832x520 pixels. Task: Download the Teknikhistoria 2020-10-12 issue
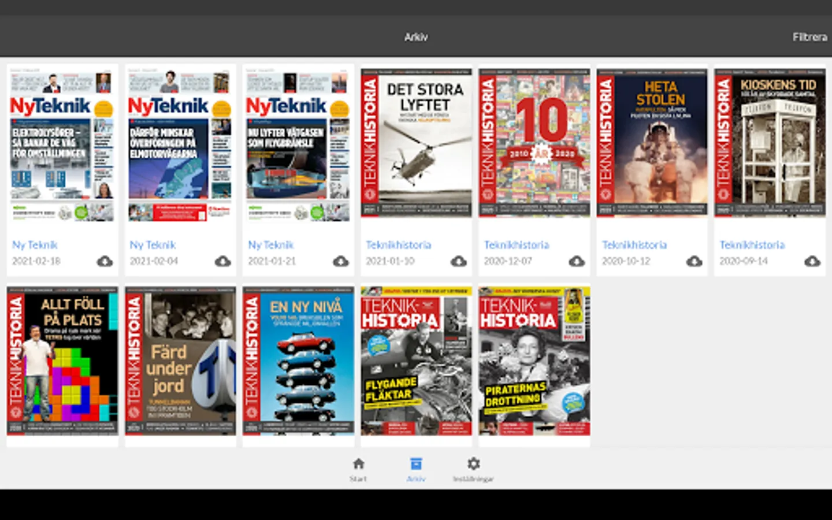tap(694, 261)
